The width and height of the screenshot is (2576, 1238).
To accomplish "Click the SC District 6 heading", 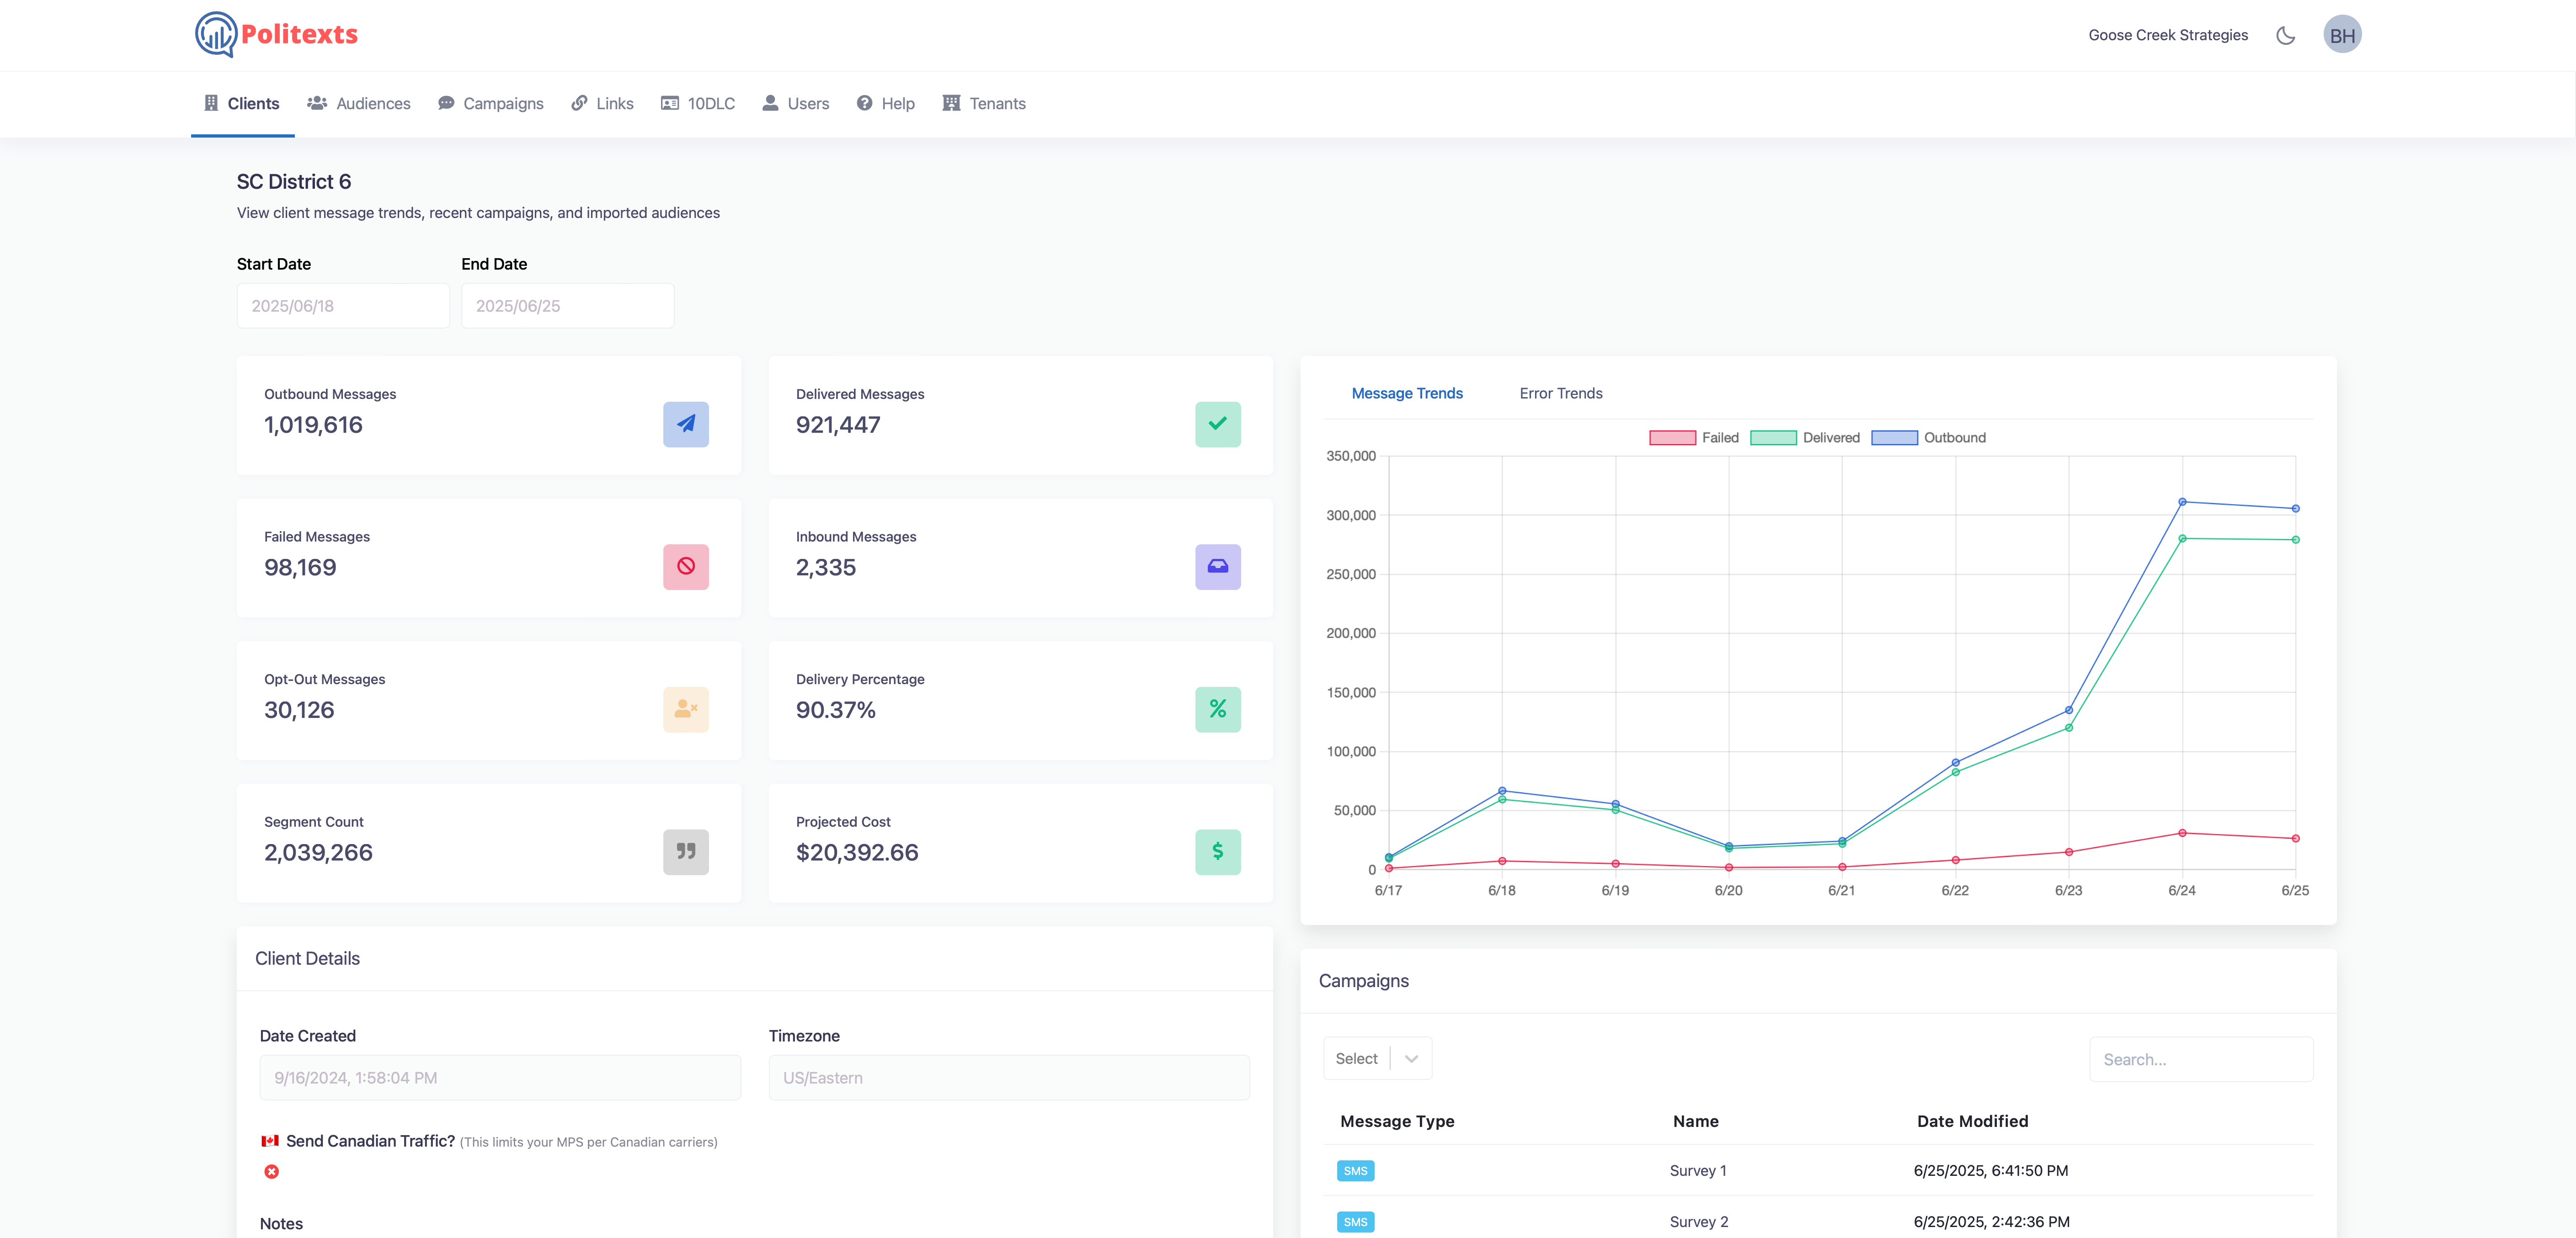I will 294,182.
